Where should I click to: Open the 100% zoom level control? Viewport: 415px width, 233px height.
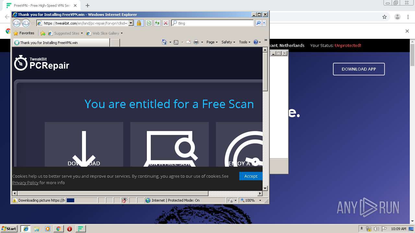pyautogui.click(x=251, y=200)
